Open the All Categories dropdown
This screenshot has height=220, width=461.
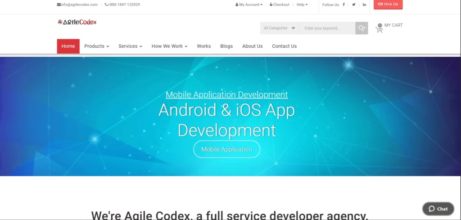click(x=279, y=28)
